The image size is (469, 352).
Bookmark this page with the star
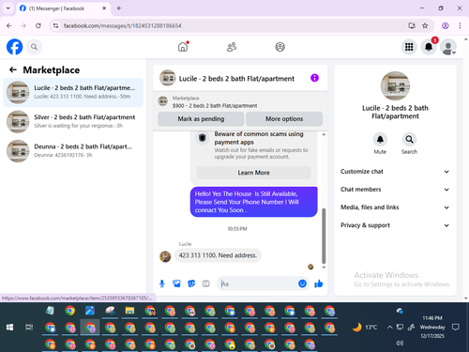pyautogui.click(x=425, y=25)
